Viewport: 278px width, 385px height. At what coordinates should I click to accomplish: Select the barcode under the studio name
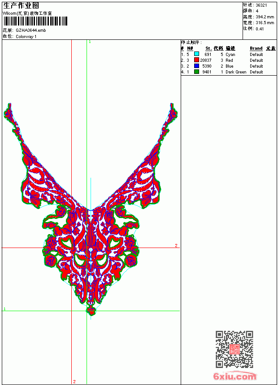pos(35,21)
